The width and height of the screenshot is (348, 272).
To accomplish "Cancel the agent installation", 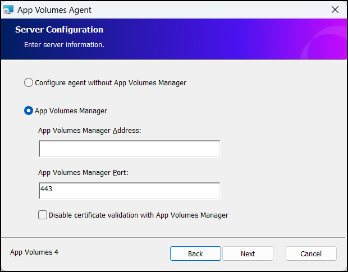I will click(x=311, y=253).
